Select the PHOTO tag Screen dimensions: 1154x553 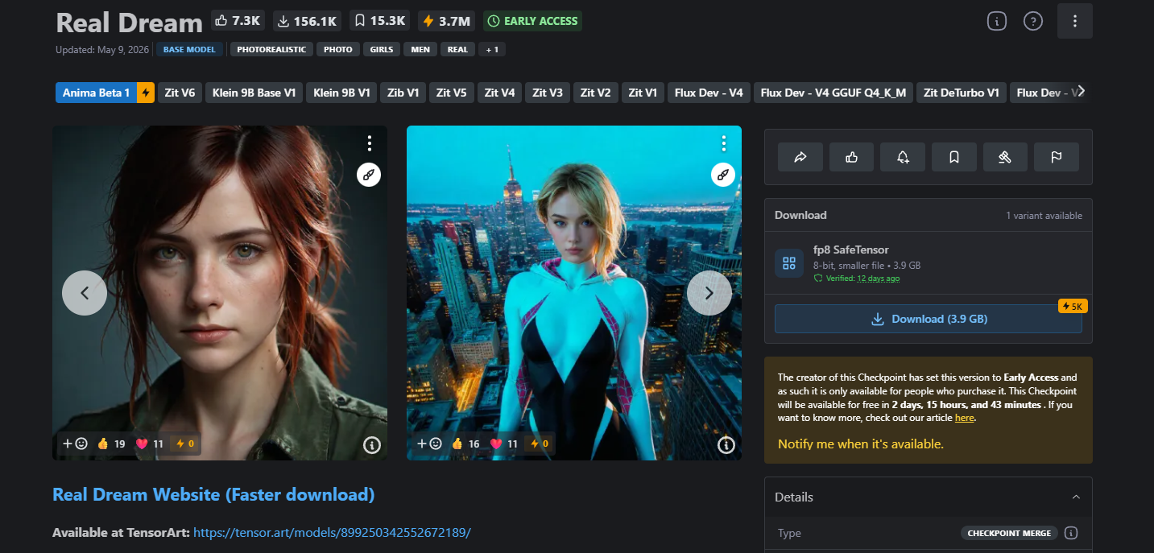pyautogui.click(x=338, y=49)
